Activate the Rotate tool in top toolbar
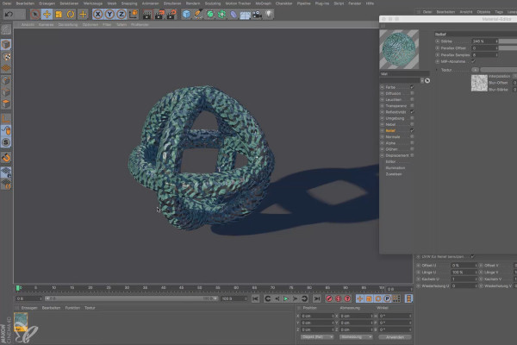 click(71, 14)
